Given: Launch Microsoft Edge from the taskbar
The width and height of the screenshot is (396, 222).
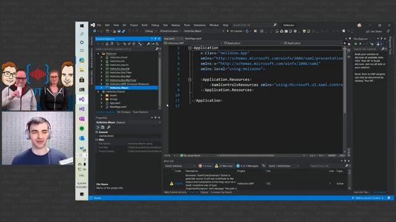Looking at the screenshot, I should [82, 60].
